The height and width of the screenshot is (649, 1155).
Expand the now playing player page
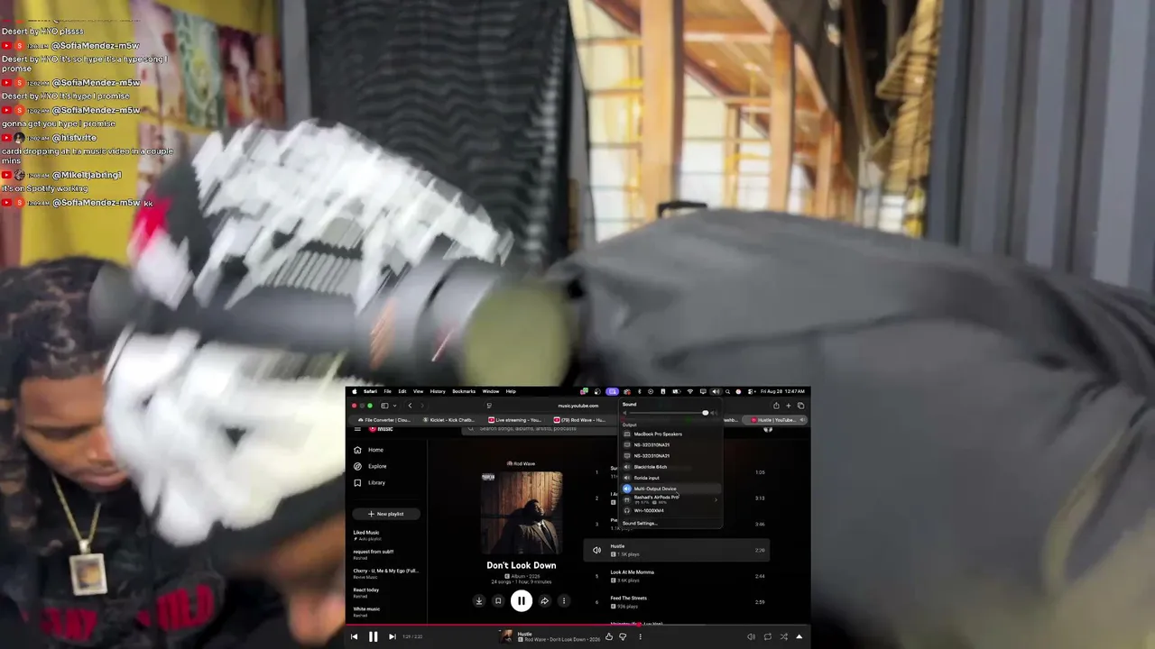click(x=799, y=636)
